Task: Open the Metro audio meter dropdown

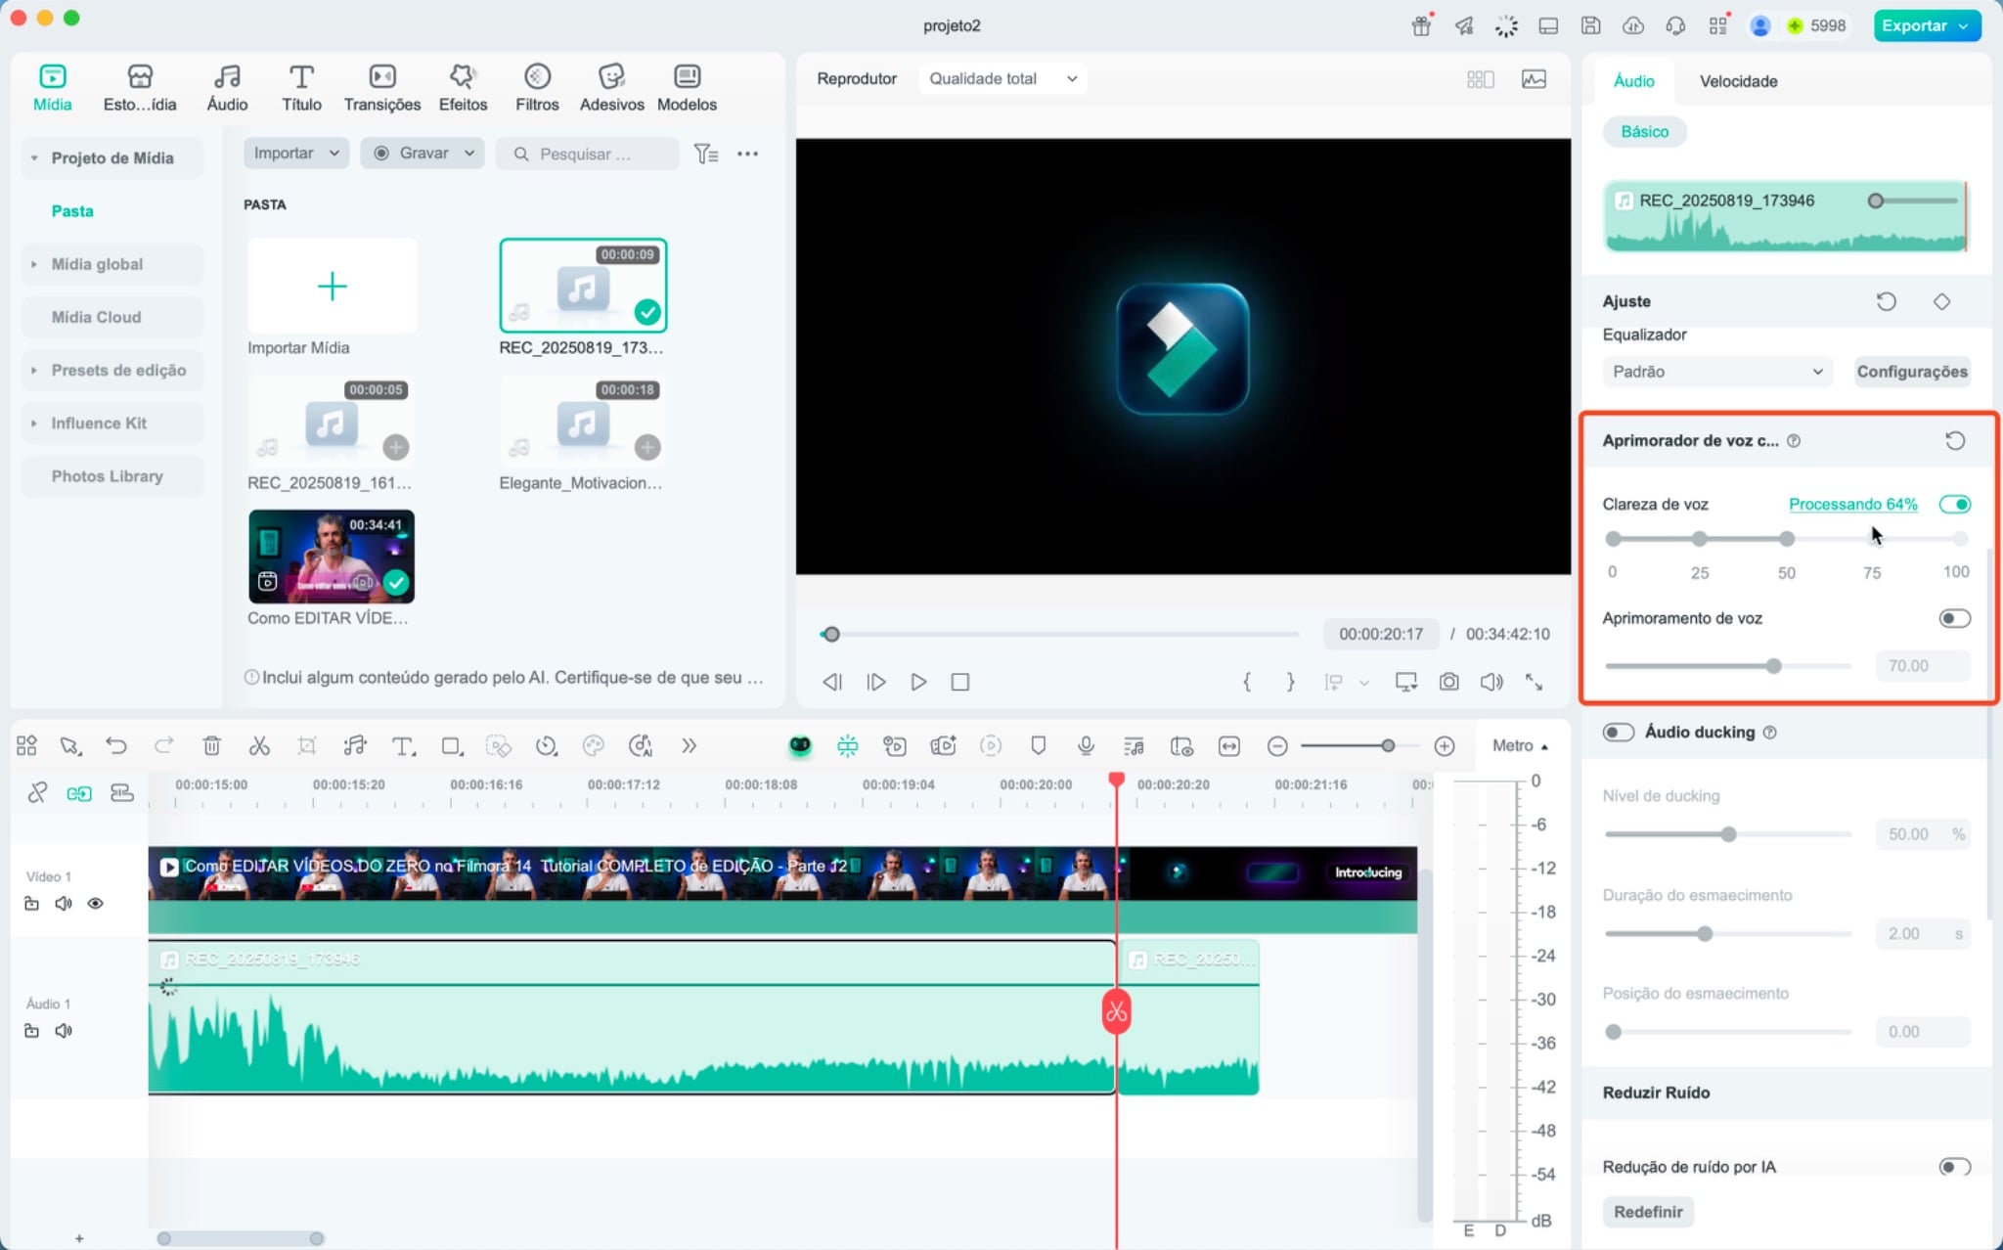Action: [1521, 745]
